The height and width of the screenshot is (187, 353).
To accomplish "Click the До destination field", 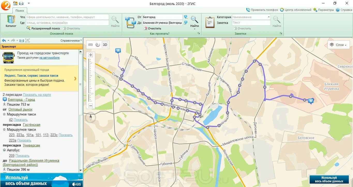I will point(162,23).
